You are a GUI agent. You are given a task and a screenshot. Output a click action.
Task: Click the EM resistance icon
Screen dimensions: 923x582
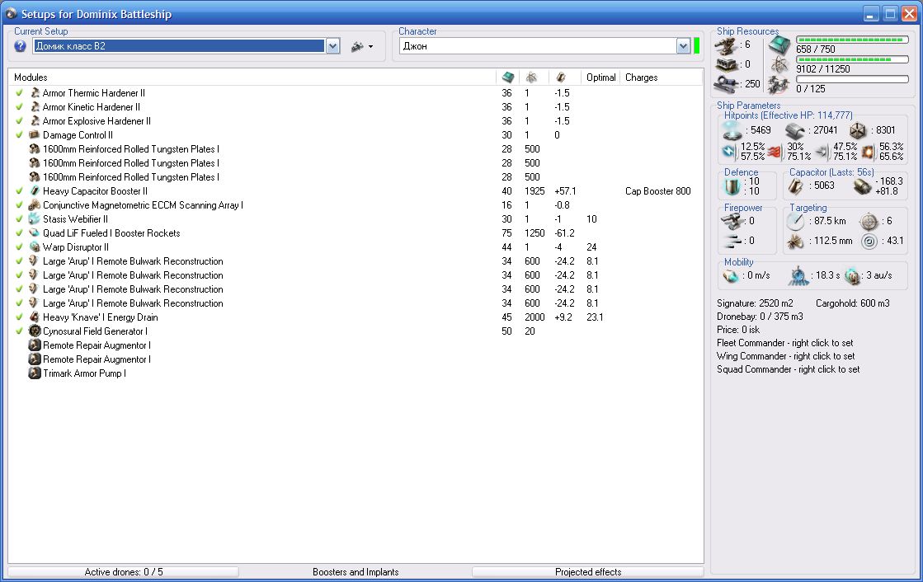[729, 152]
